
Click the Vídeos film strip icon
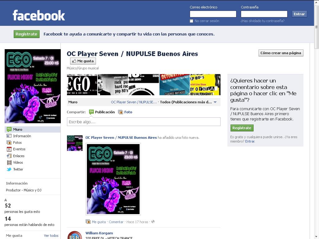(x=9, y=162)
